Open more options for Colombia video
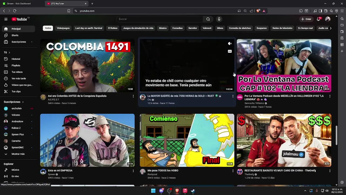The image size is (346, 195). pyautogui.click(x=133, y=96)
